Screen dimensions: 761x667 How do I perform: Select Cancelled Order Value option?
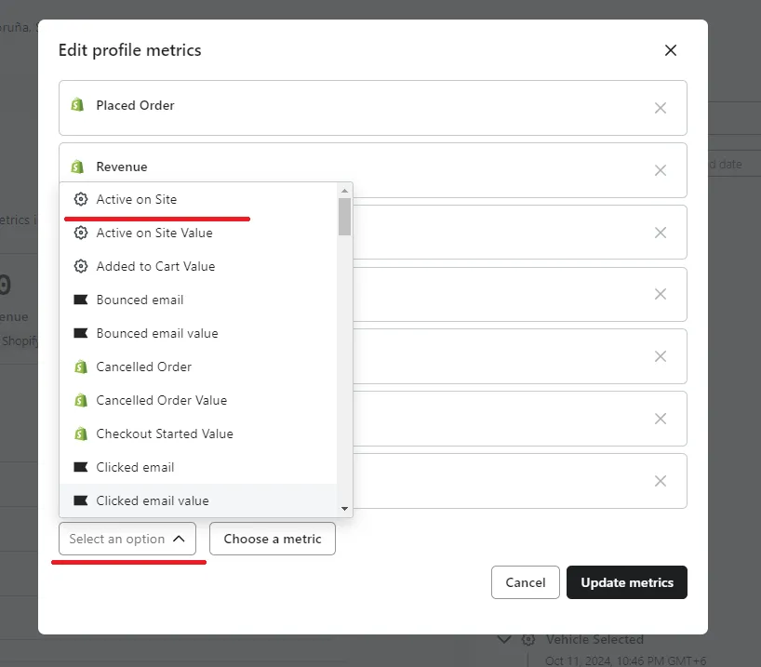[x=161, y=400]
